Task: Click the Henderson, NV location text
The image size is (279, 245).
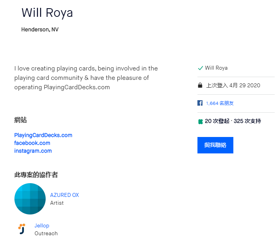Action: point(40,29)
